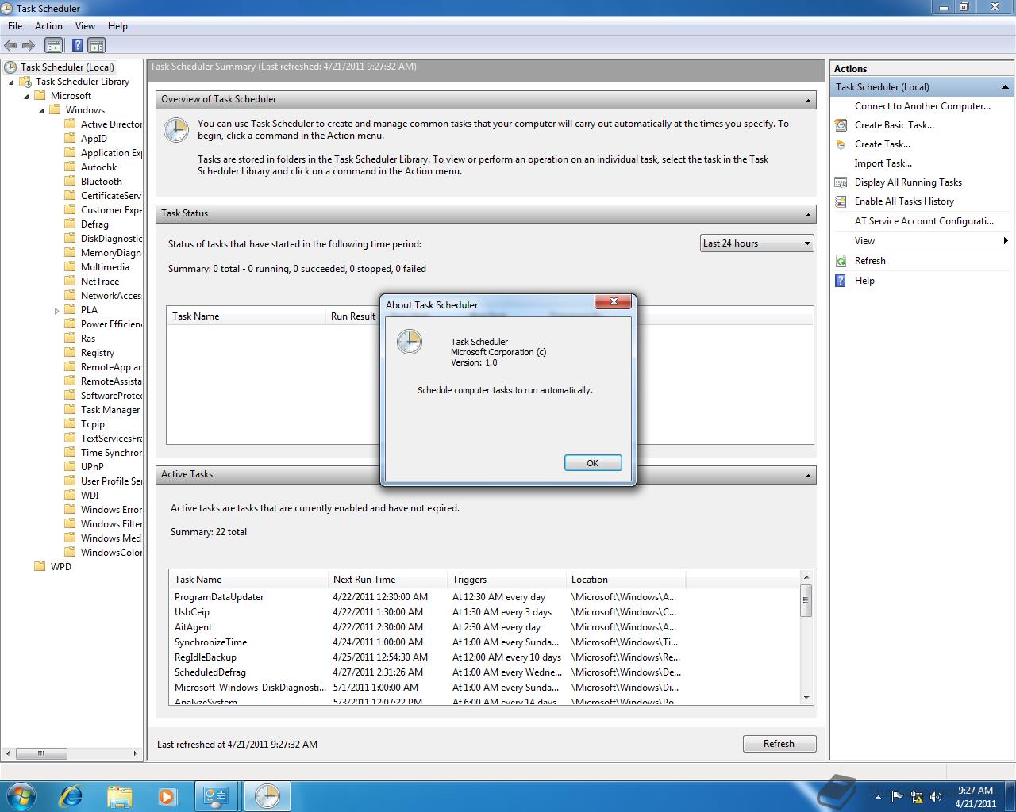Screen dimensions: 1016x812
Task: Click AT Service Account Configuration action
Action: coord(924,221)
